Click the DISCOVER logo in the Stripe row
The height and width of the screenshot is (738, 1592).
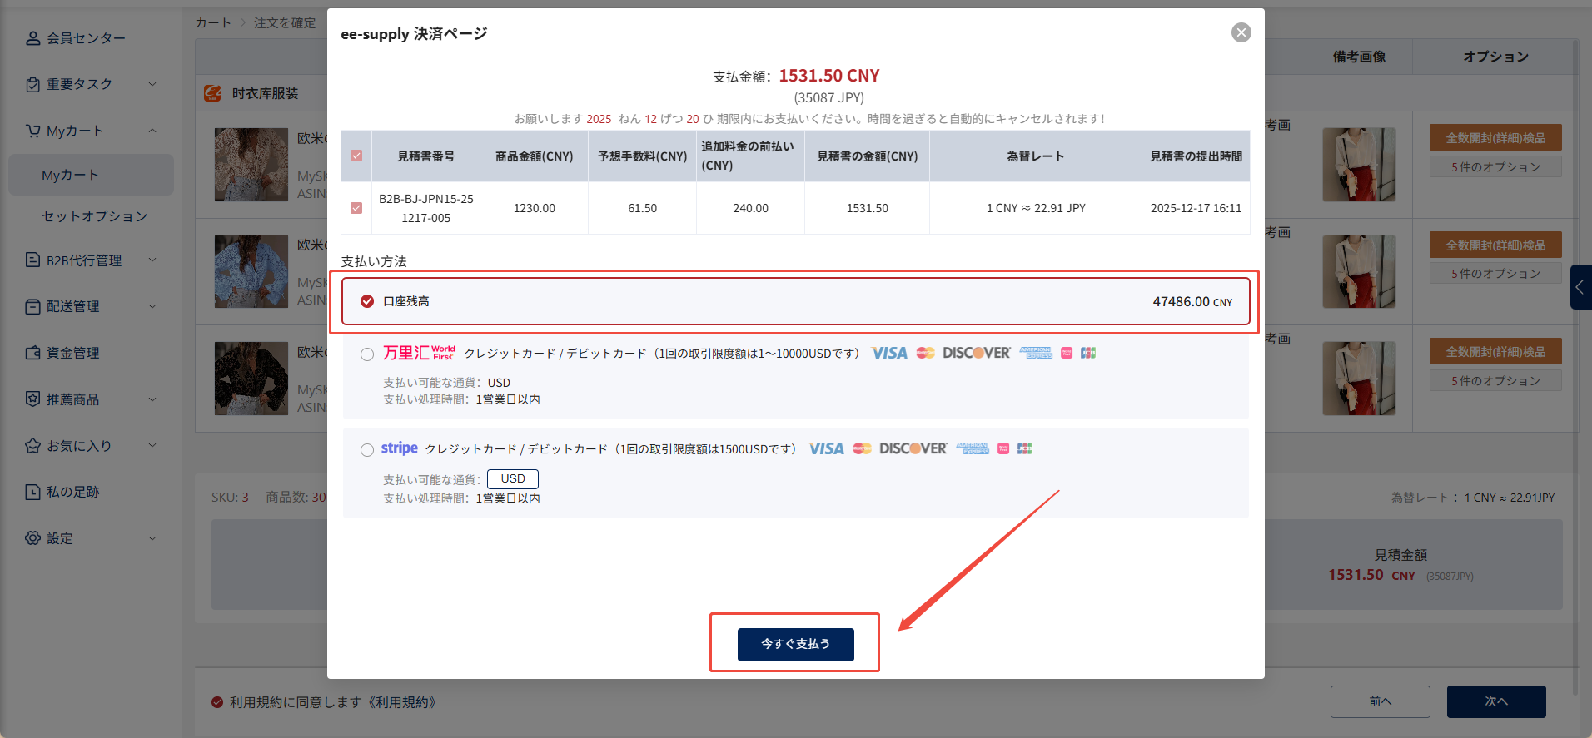tap(913, 448)
